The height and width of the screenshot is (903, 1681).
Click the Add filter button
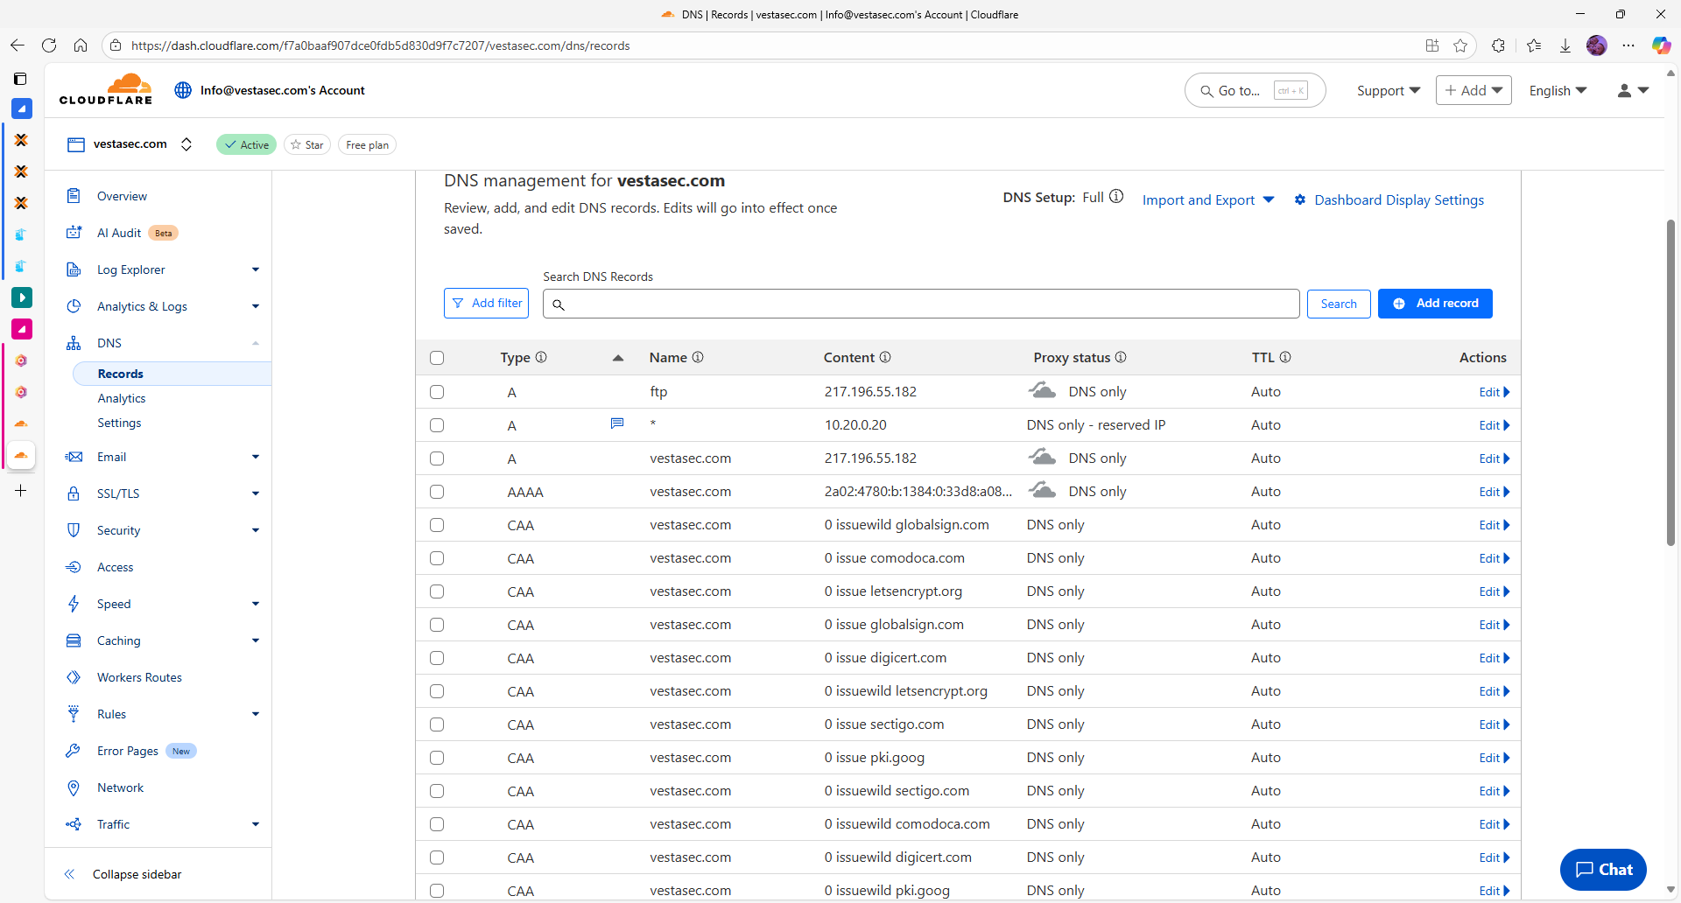point(486,303)
